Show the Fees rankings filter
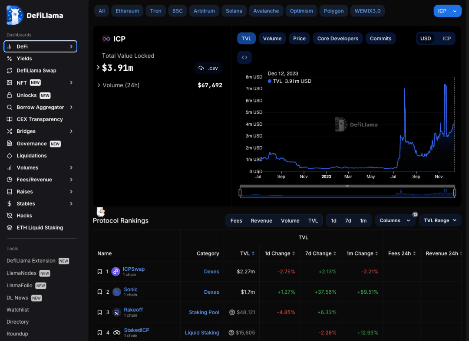The height and width of the screenshot is (341, 469). click(x=236, y=220)
